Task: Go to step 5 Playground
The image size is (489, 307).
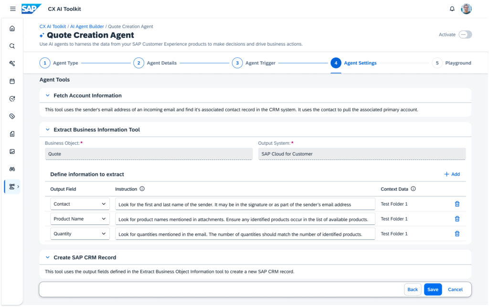Action: tap(452, 63)
